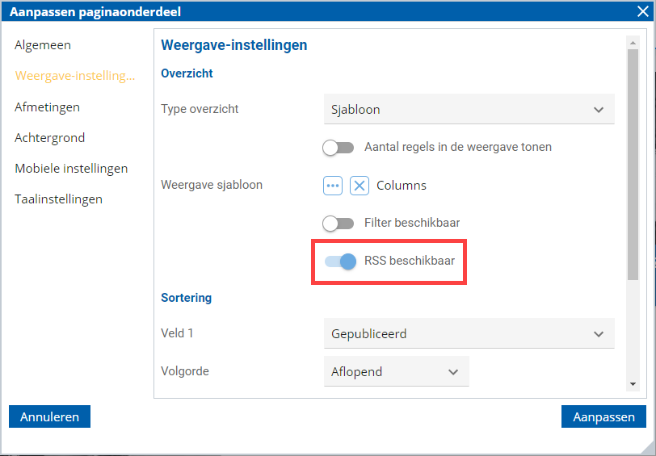Open the Afmetingen section
The width and height of the screenshot is (656, 456).
[x=48, y=107]
